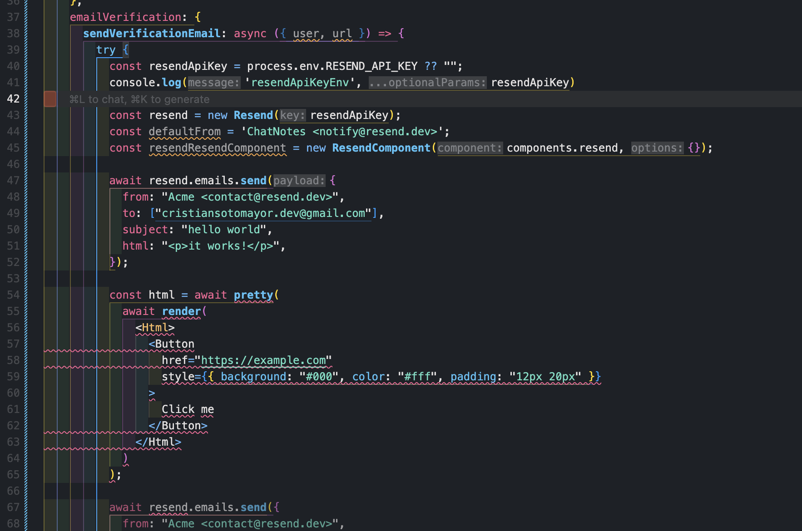Click the 'ResendComponent' constructor name
This screenshot has width=802, height=531.
(x=381, y=148)
